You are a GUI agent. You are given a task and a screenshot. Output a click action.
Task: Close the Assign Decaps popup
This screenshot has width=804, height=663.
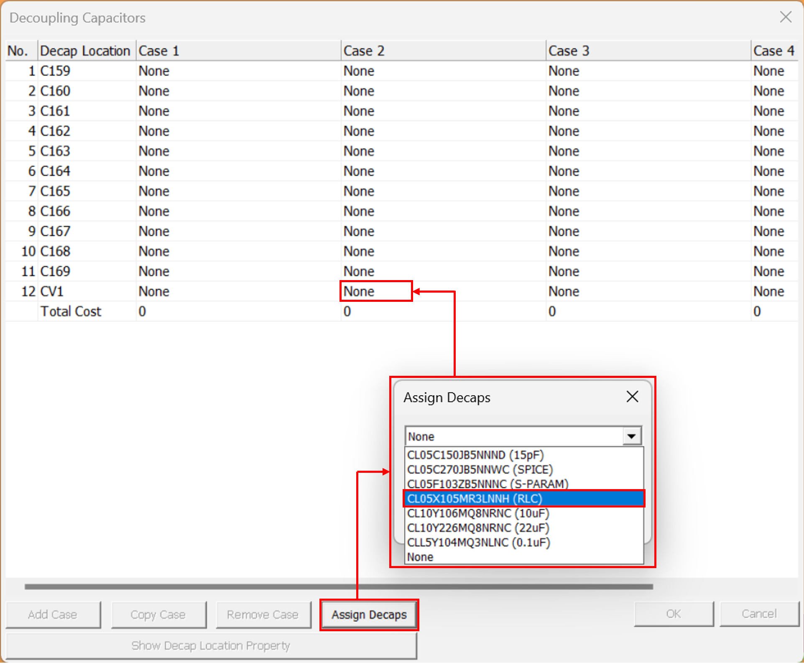click(x=632, y=396)
